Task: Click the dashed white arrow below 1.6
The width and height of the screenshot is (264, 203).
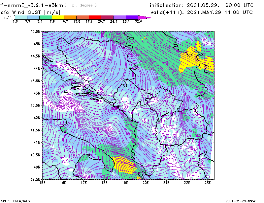Action: (x=9, y=17)
